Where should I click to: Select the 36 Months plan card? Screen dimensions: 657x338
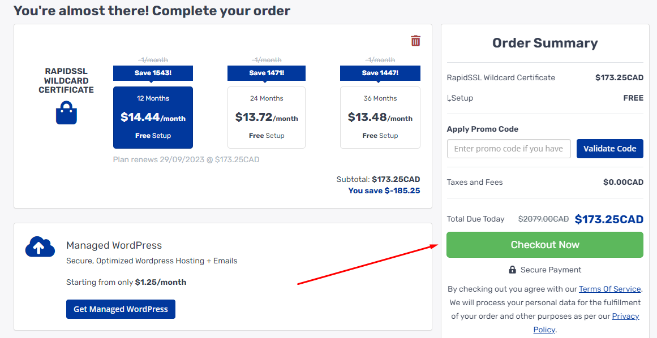(x=380, y=117)
